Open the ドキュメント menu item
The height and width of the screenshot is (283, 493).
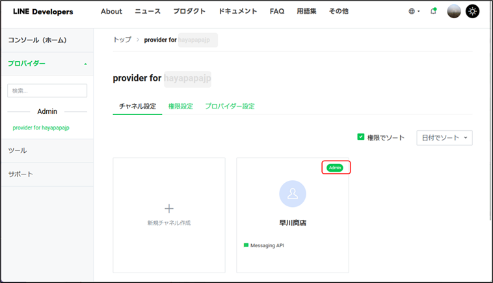[237, 11]
